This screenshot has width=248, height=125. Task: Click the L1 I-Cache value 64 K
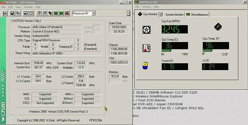pyautogui.click(x=38, y=76)
